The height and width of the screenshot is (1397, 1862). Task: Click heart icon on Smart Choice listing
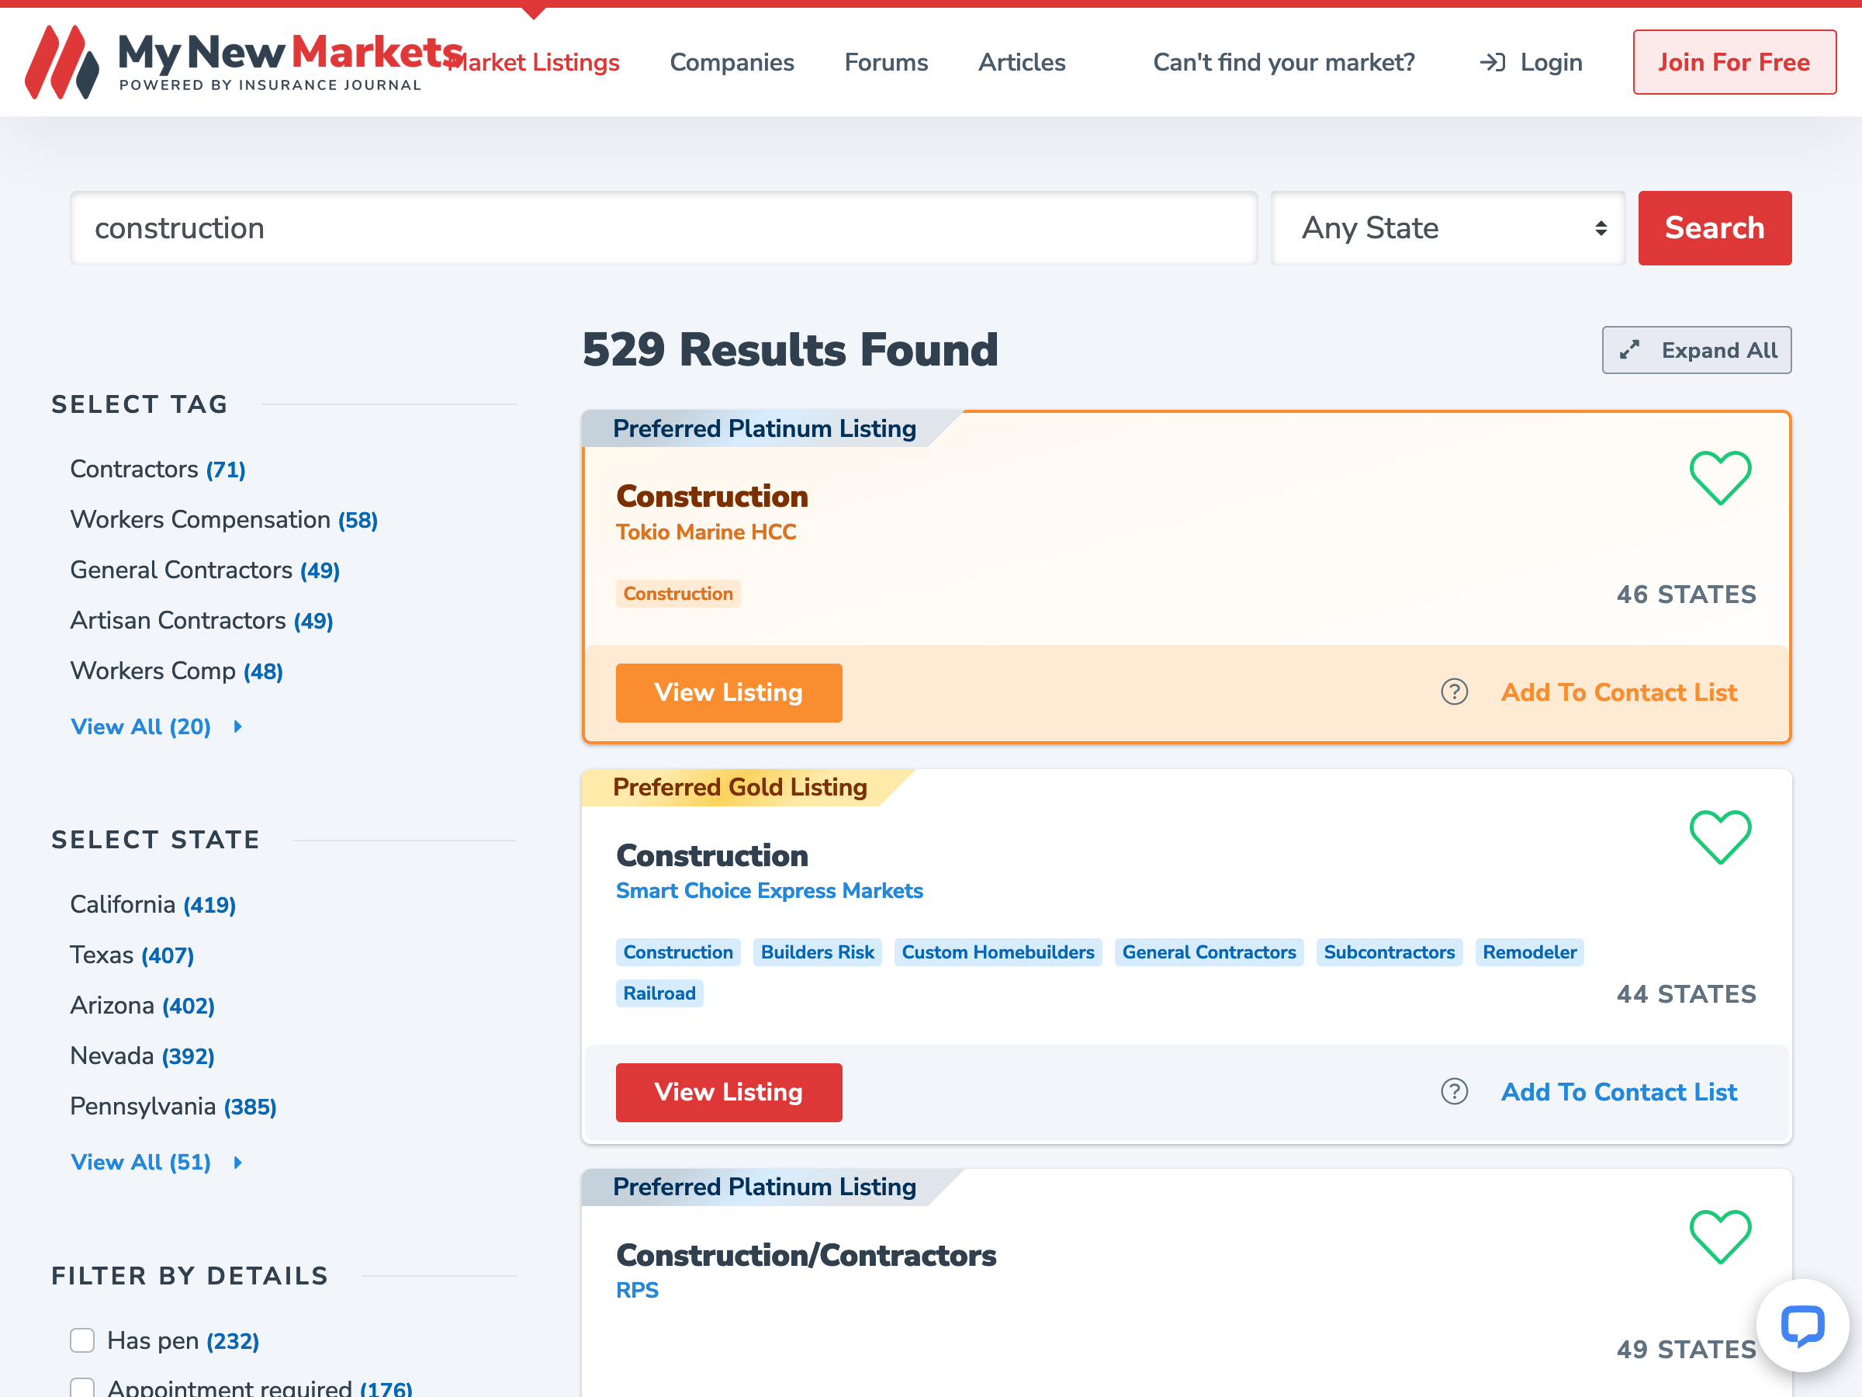pos(1720,836)
